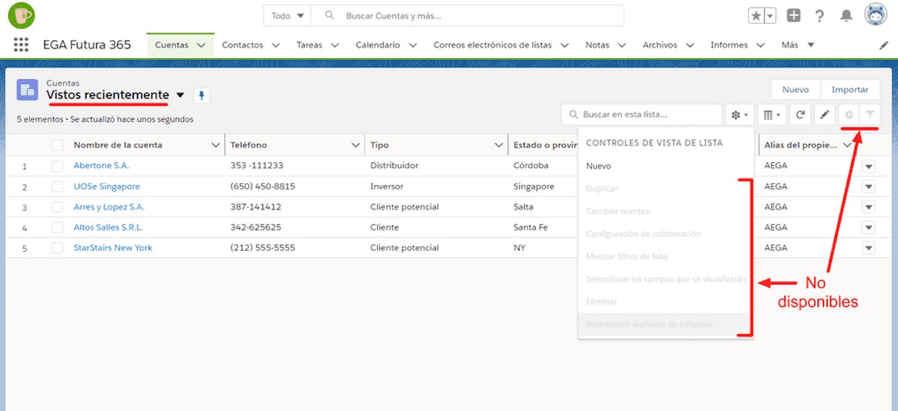Switch to the Informes tab
The width and height of the screenshot is (898, 411).
tap(729, 45)
